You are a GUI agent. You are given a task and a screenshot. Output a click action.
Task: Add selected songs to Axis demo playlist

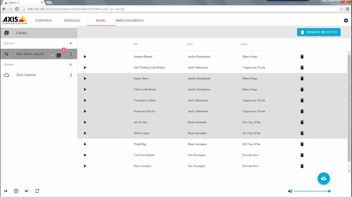[x=59, y=55]
